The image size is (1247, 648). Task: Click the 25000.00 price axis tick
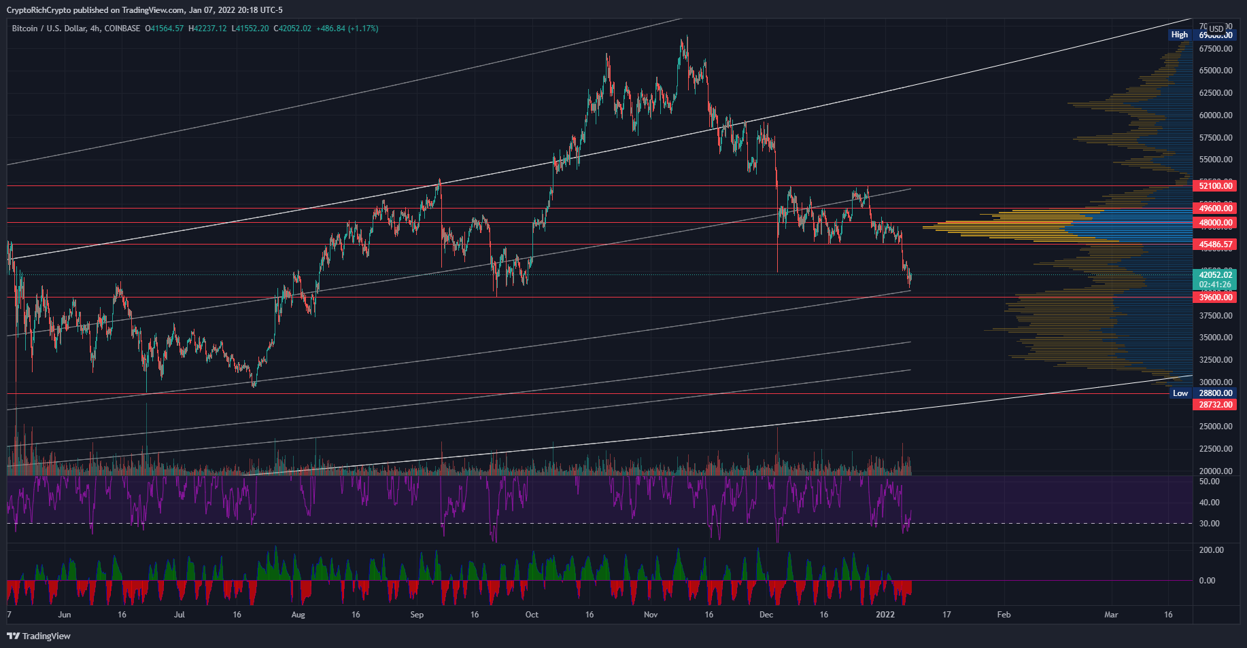click(1216, 427)
